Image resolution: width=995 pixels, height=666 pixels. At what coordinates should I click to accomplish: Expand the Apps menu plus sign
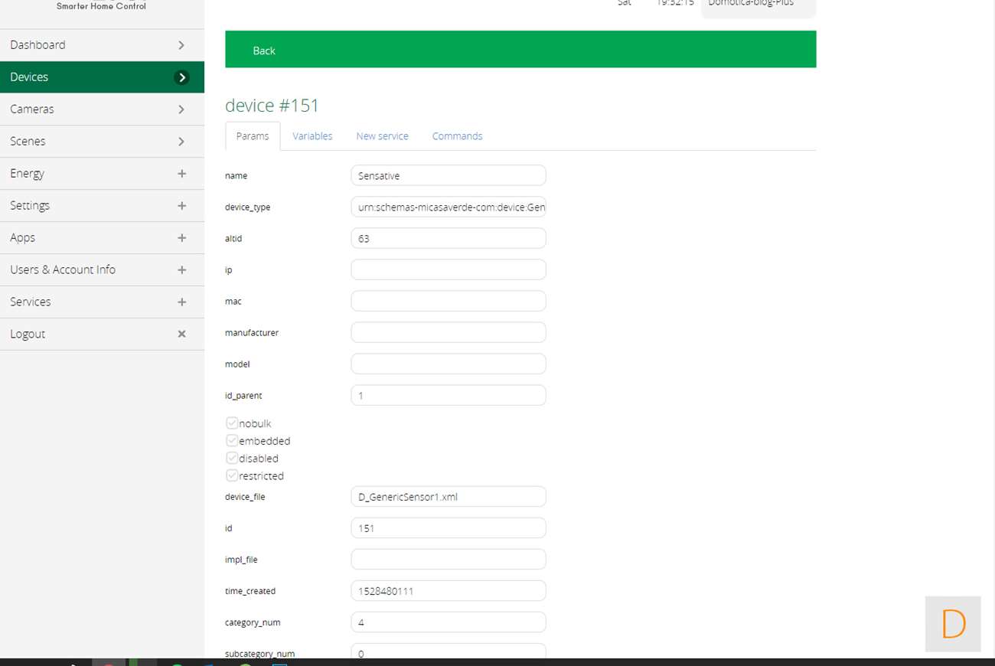click(181, 238)
